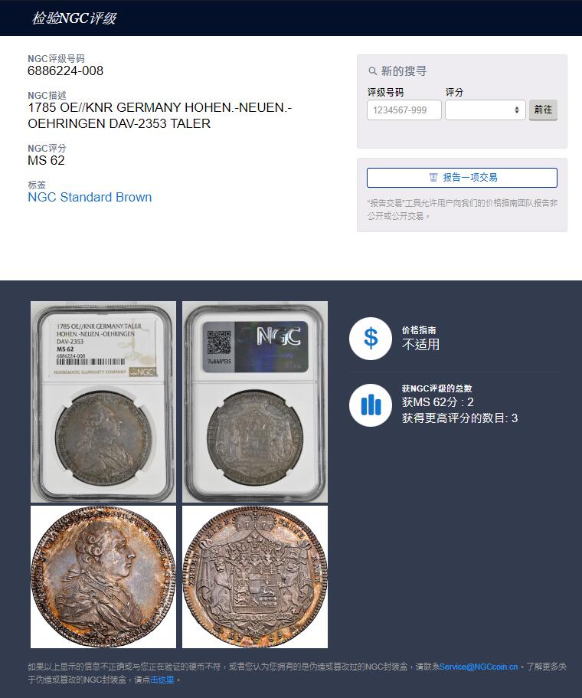
Task: Click the 获NGC评级的总数 census heading
Action: [436, 388]
